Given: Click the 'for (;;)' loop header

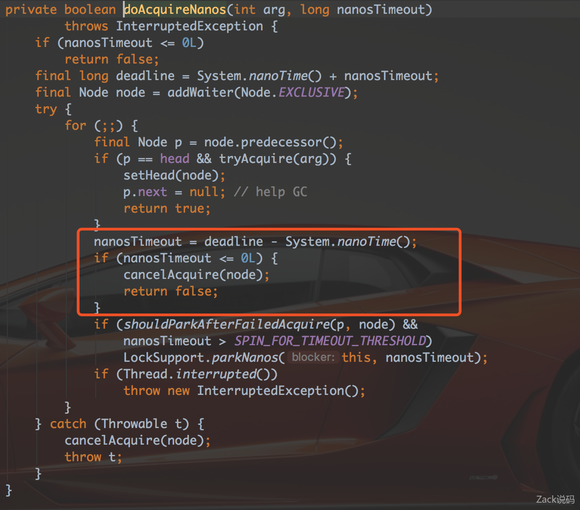Looking at the screenshot, I should 101,126.
